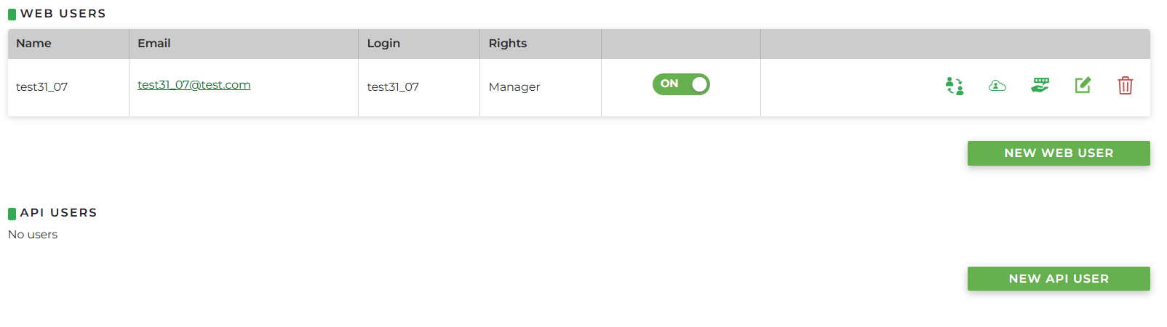Click the Login column header

383,44
